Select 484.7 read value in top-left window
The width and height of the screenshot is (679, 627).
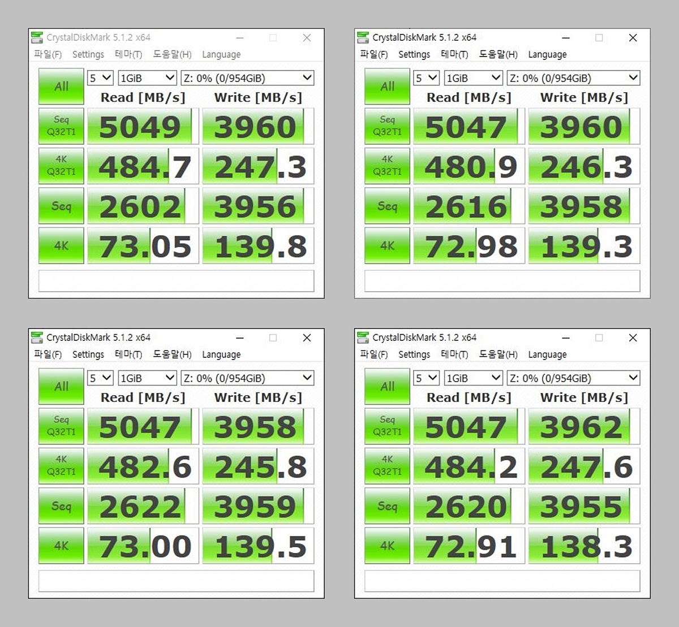point(143,166)
